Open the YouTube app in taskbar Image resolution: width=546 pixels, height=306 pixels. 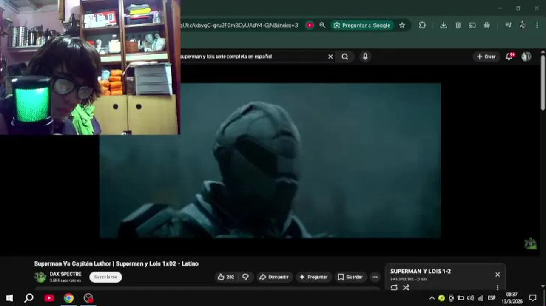(x=49, y=298)
